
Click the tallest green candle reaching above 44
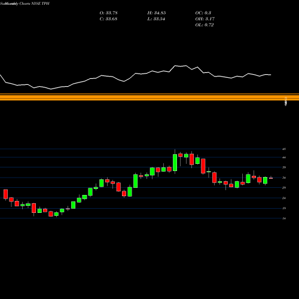pyautogui.click(x=175, y=163)
